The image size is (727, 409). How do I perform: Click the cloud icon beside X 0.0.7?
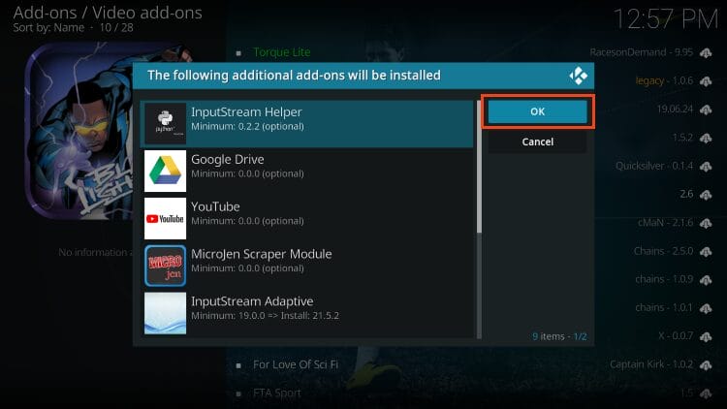pyautogui.click(x=706, y=336)
